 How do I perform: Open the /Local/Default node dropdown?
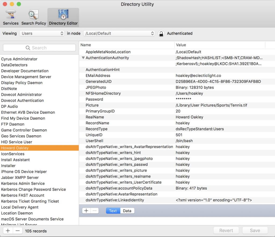point(119,33)
